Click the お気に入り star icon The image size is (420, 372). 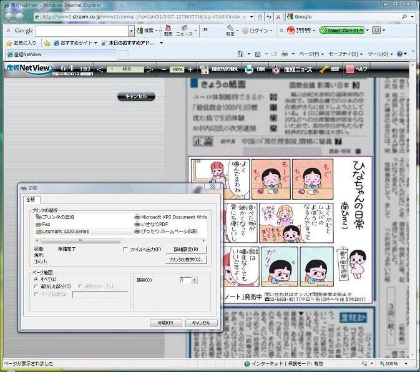[9, 43]
